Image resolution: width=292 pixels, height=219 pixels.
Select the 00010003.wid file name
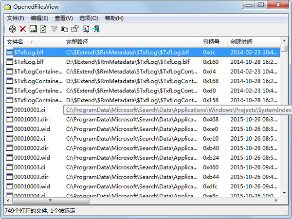pos(32,186)
